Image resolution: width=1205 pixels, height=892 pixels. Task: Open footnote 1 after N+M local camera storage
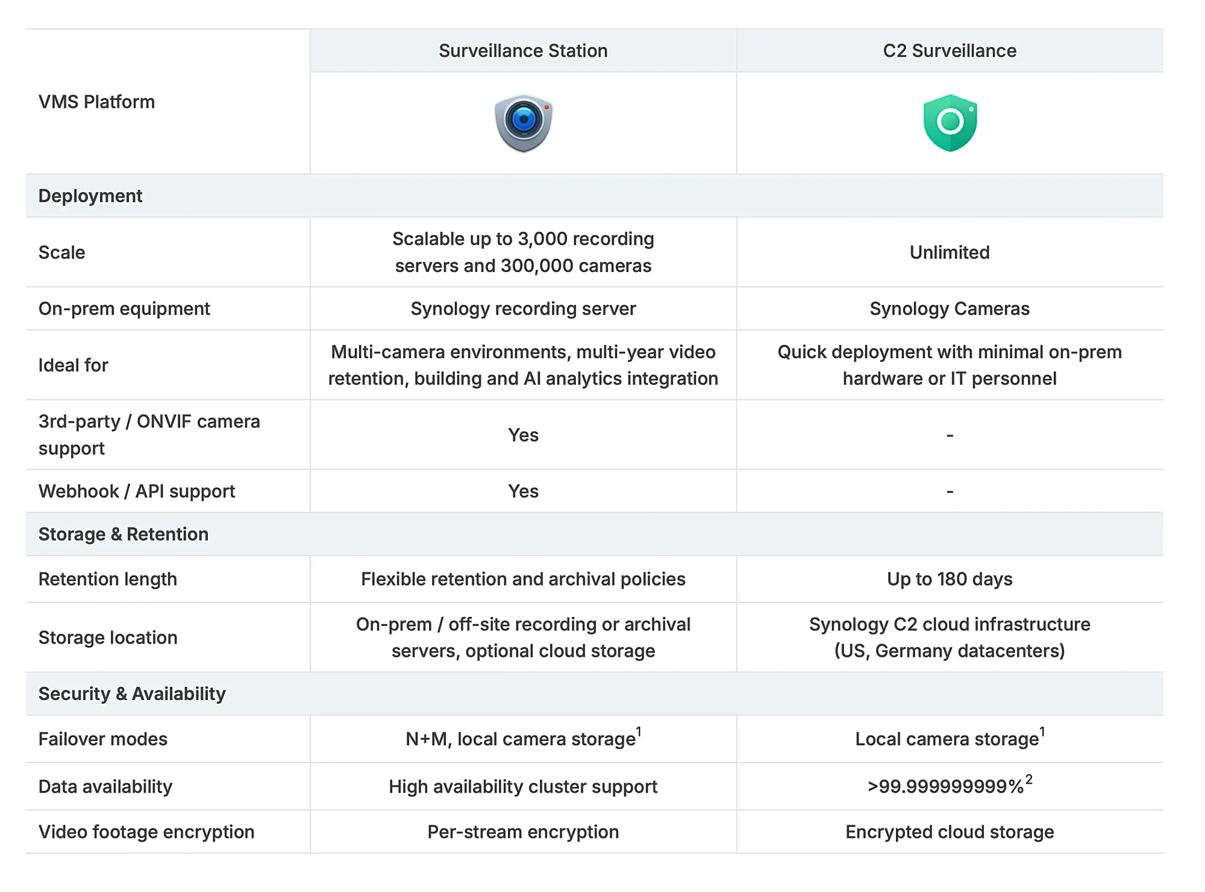(x=639, y=732)
